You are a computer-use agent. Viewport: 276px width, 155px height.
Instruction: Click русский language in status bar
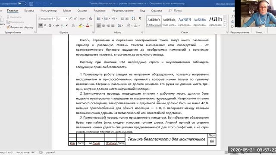pos(51,152)
